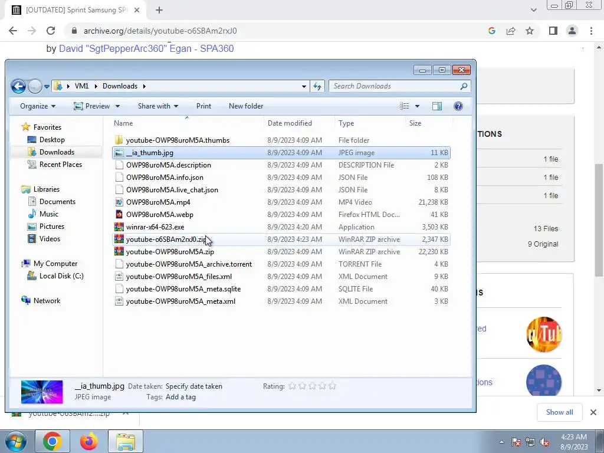This screenshot has width=604, height=453.
Task: Set rating to the fifth star
Action: point(333,386)
